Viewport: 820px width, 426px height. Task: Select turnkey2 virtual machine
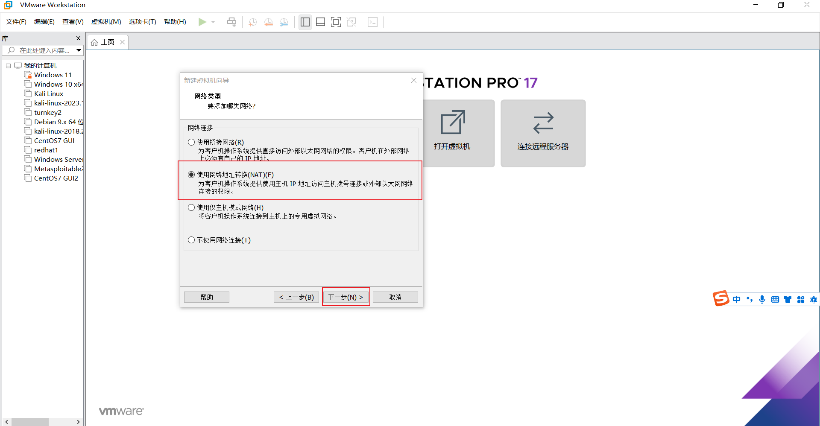click(x=48, y=113)
